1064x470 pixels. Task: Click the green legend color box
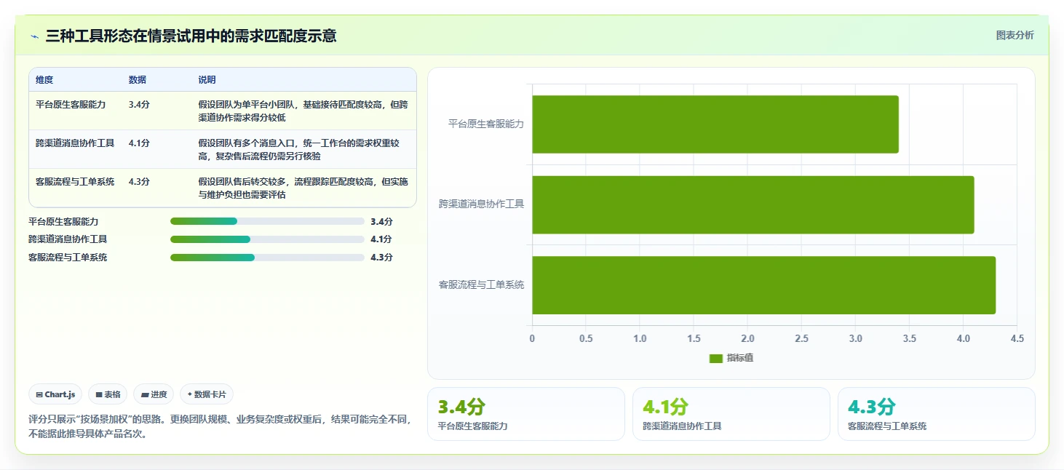(715, 358)
